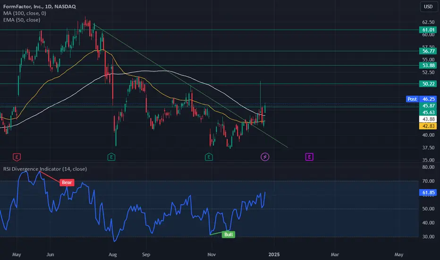
Task: Open the green earnings E marker above Aug
Action: pos(111,157)
